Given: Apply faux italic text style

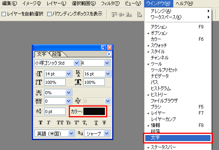Looking at the screenshot, I should click(x=48, y=122).
